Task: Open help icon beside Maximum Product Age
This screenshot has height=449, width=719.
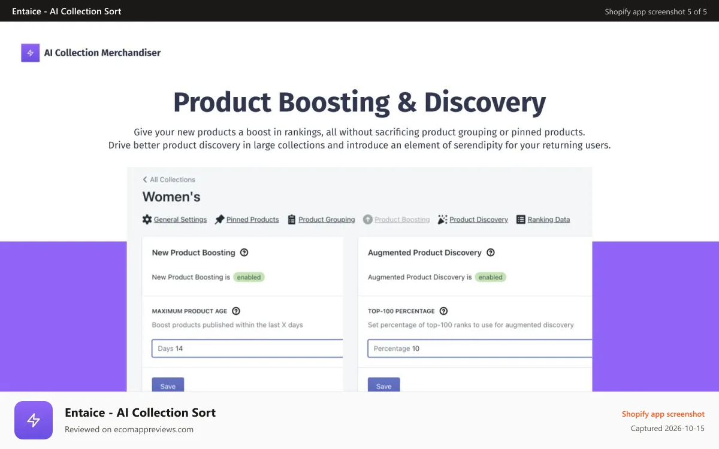Action: (x=236, y=311)
